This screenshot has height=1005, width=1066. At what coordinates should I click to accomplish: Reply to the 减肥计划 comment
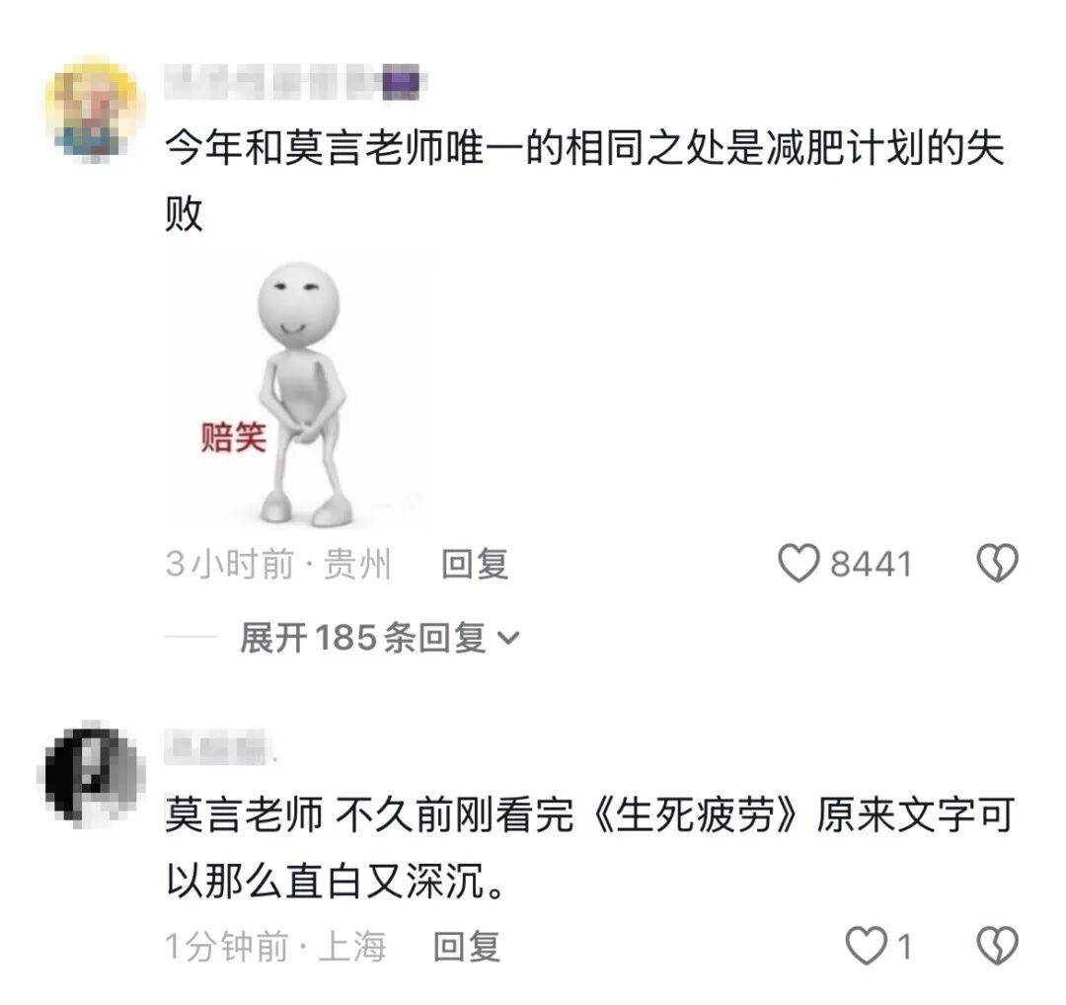[475, 565]
